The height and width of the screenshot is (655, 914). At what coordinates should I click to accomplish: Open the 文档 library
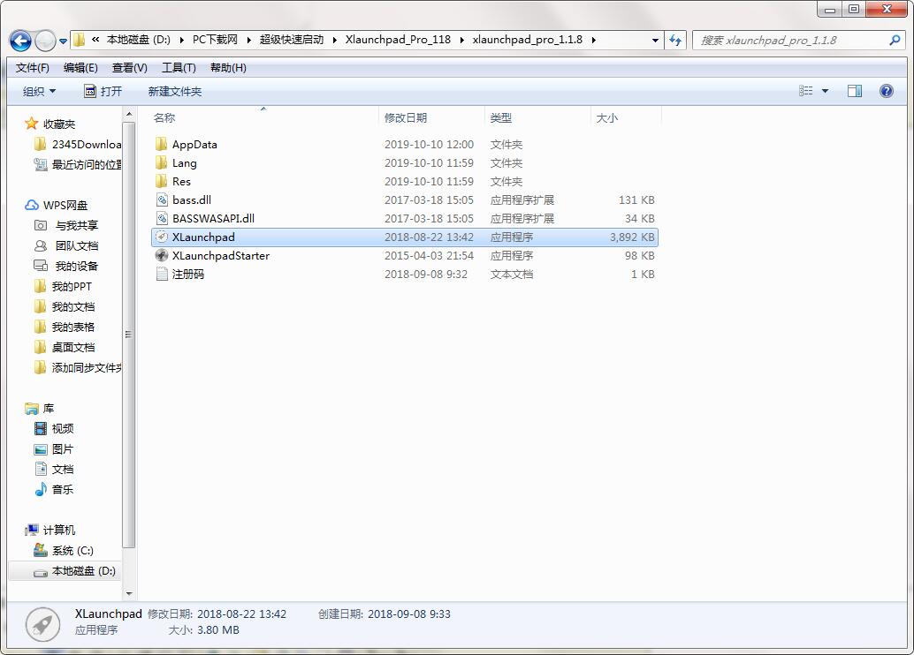pyautogui.click(x=54, y=470)
